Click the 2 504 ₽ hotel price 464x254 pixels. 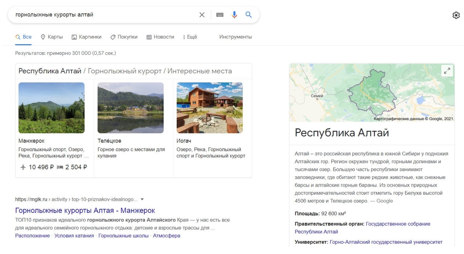point(76,167)
